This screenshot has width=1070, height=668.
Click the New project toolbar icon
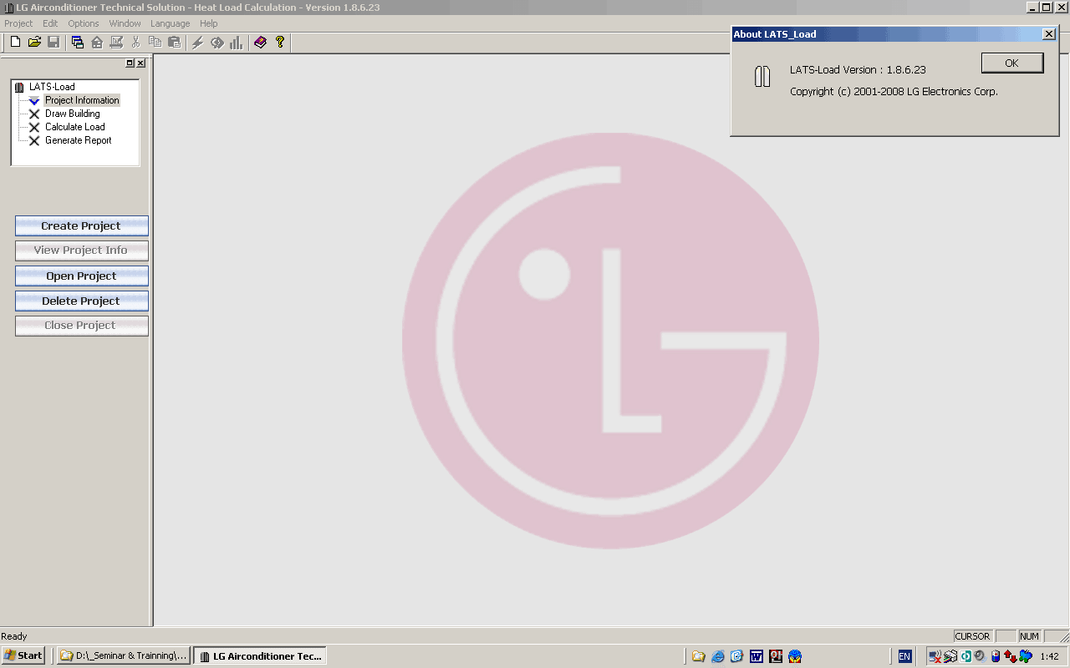pyautogui.click(x=15, y=43)
